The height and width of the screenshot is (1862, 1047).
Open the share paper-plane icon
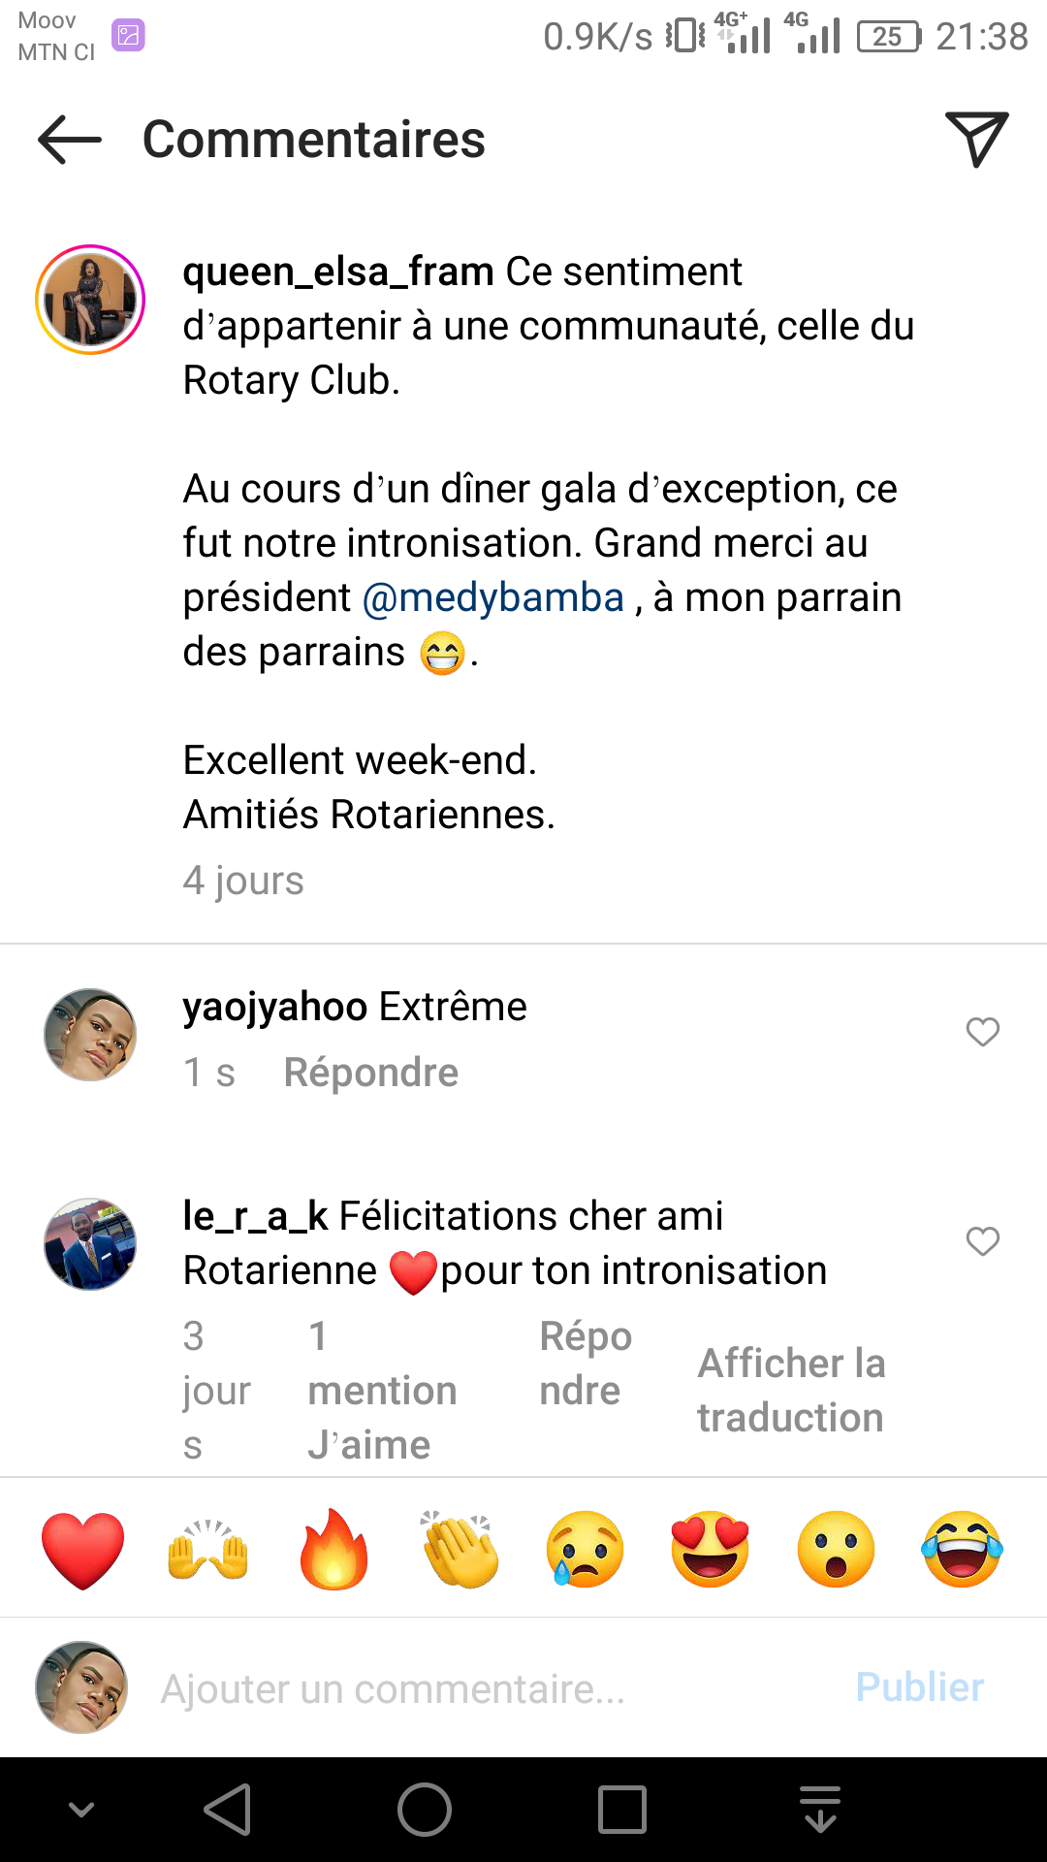[x=976, y=140]
